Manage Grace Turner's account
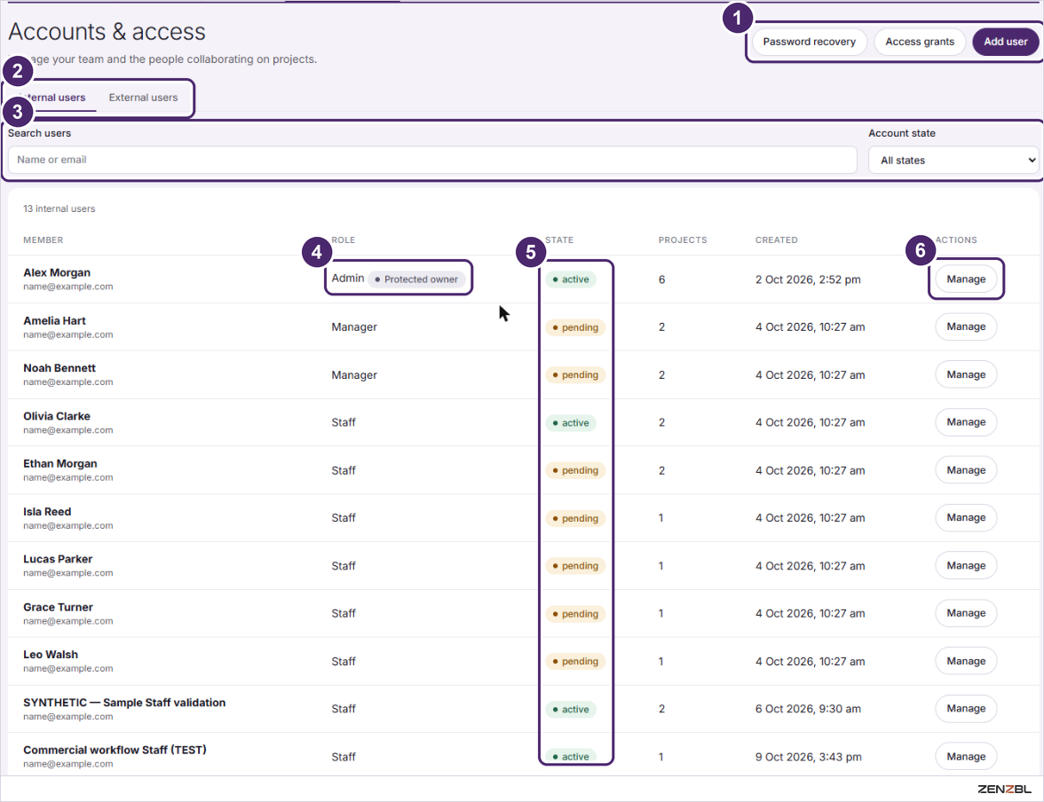The image size is (1044, 802). point(966,613)
